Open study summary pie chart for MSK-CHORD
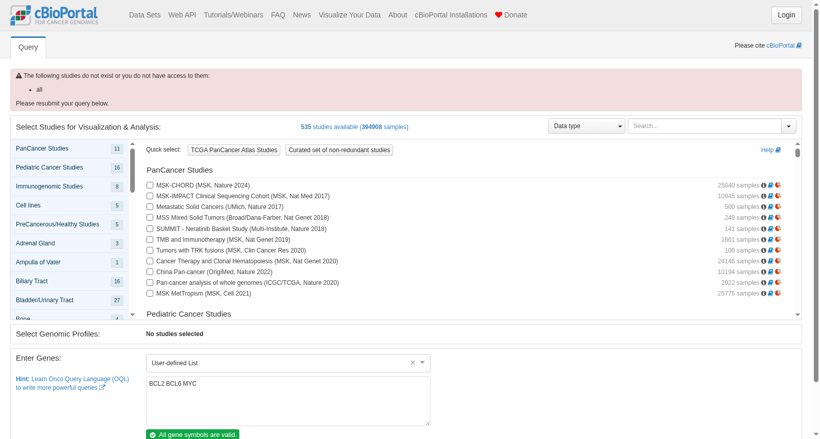 coord(778,185)
